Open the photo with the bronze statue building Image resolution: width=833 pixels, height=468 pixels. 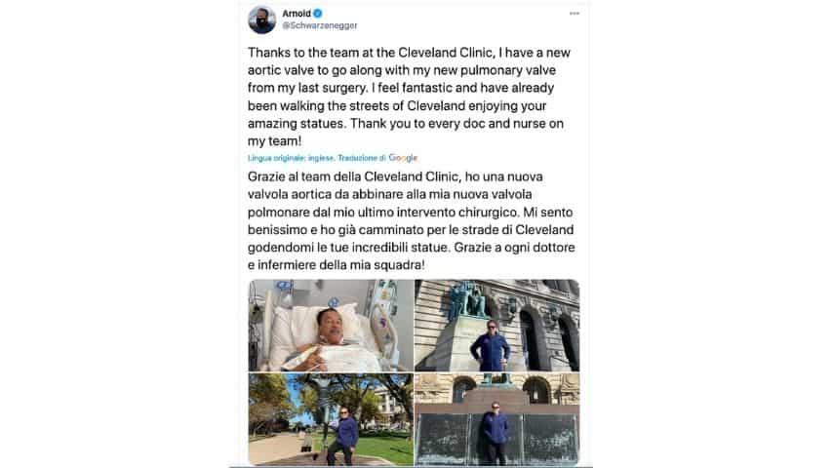pos(497,325)
